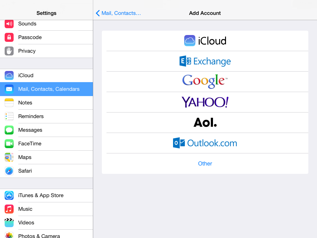
Task: Open Safari settings row
Action: pyautogui.click(x=46, y=171)
